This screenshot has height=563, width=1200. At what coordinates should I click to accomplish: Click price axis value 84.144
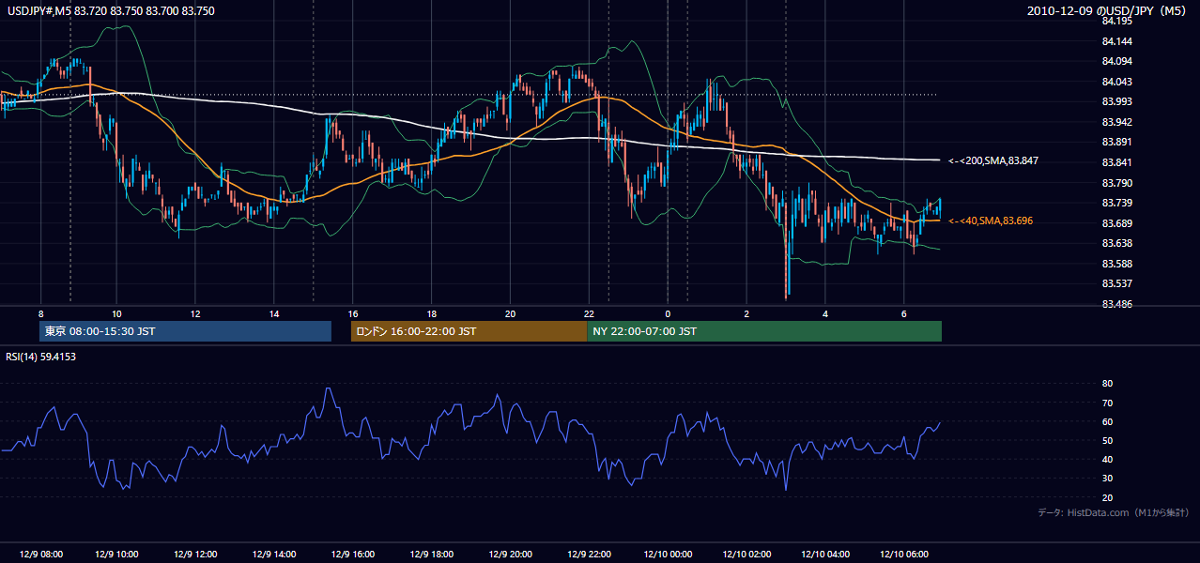click(x=1117, y=41)
